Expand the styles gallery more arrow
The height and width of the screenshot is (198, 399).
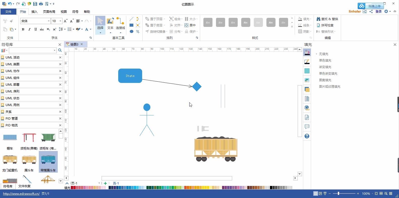pyautogui.click(x=292, y=27)
